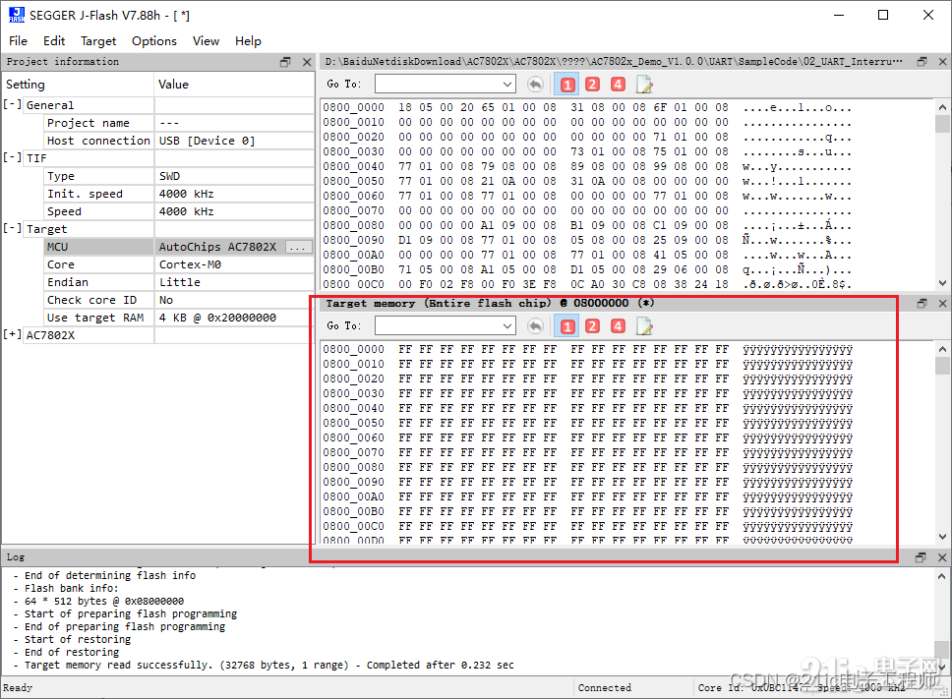Click the MCU browse ellipsis button

[299, 247]
